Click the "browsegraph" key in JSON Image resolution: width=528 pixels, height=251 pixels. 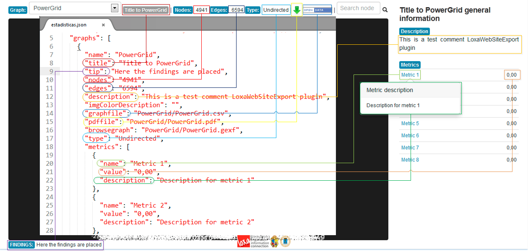tap(110, 130)
